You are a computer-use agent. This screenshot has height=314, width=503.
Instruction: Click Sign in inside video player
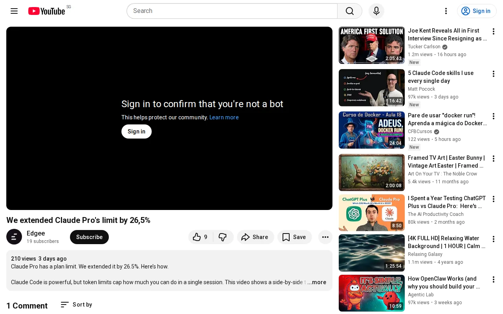click(136, 131)
